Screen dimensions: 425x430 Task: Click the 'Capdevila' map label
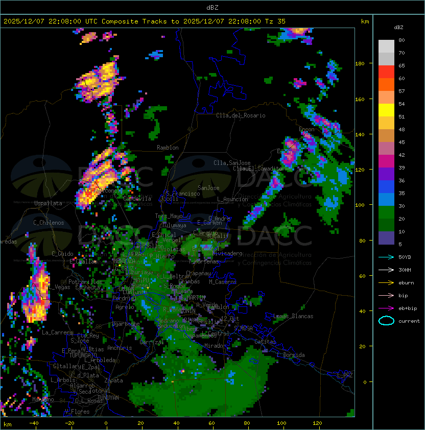137,199
